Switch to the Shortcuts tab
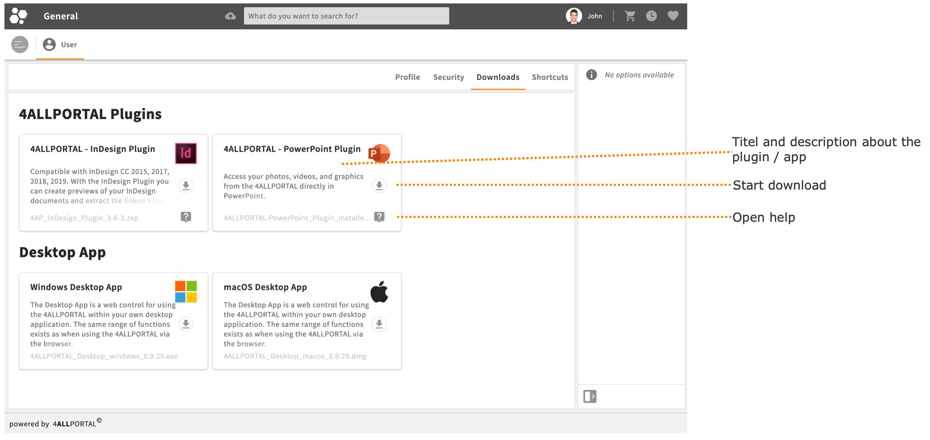 click(x=550, y=77)
